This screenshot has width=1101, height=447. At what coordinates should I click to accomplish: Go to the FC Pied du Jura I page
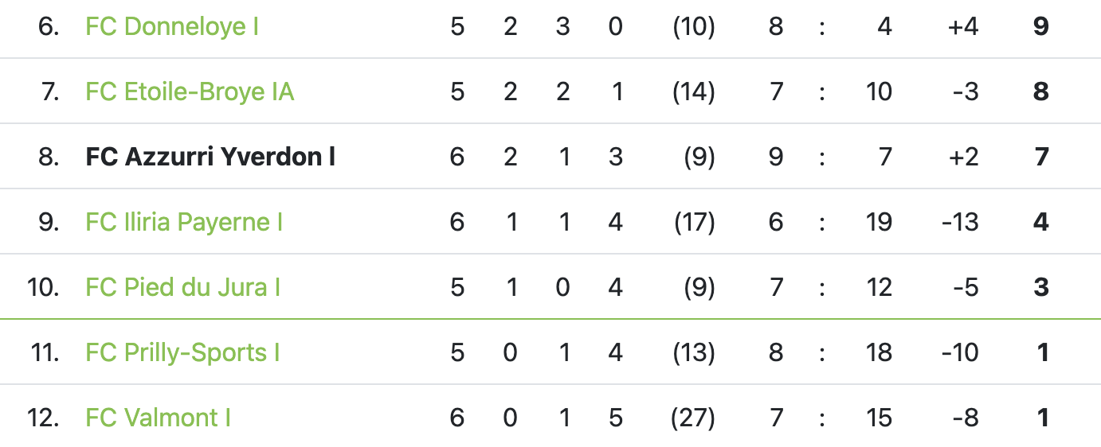[182, 287]
